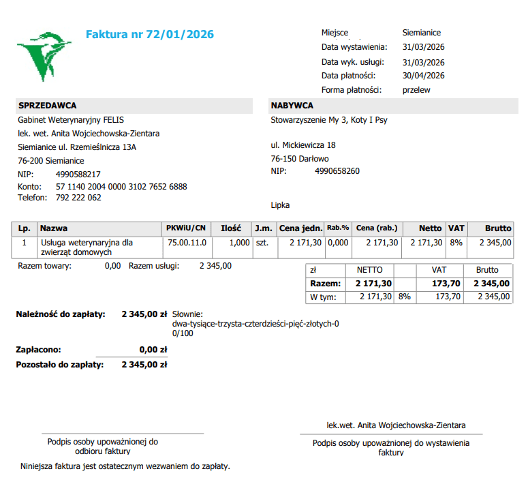The image size is (528, 482).
Task: Click the bank account number after Konto
Action: click(x=121, y=186)
